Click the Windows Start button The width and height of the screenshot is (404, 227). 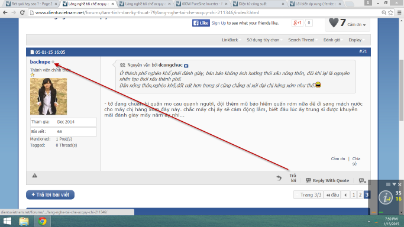pos(8,221)
